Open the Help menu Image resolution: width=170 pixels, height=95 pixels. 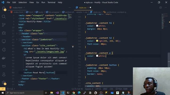pyautogui.click(x=60, y=2)
